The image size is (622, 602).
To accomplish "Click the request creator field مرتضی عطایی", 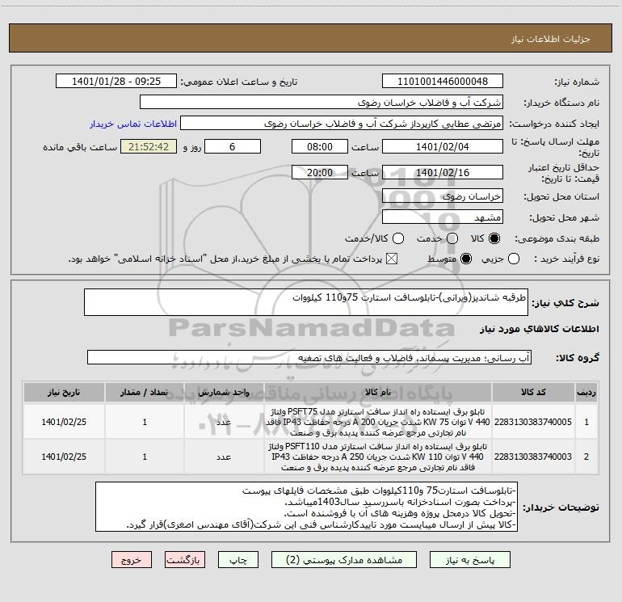I will 342,124.
